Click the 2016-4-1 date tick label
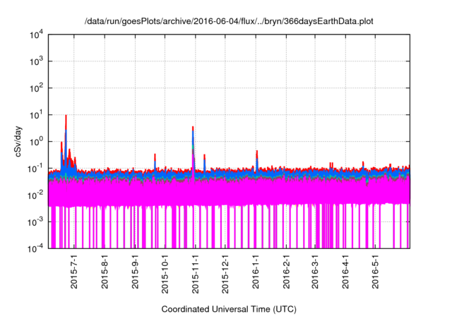This screenshot has height=316, width=452. click(x=345, y=272)
